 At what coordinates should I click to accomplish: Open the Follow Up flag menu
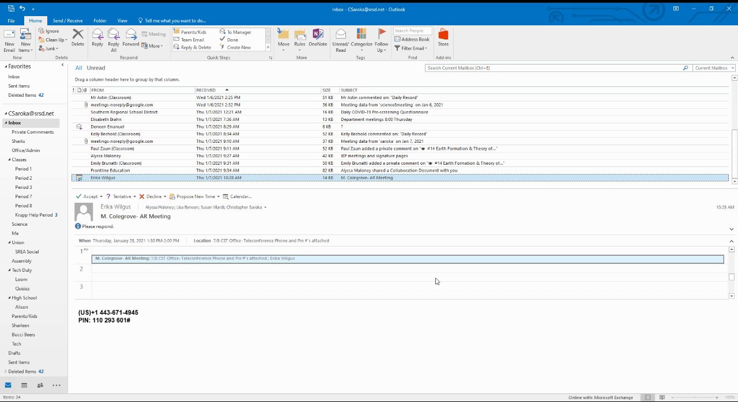[x=382, y=40]
